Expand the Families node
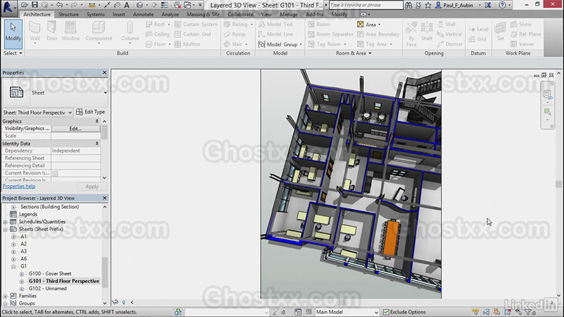564x317 pixels. point(5,296)
